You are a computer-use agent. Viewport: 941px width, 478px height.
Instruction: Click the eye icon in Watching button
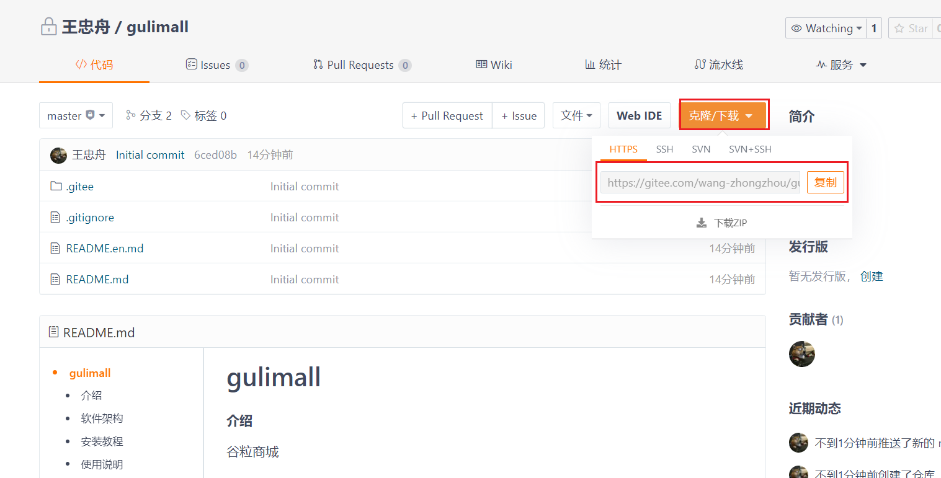tap(797, 28)
